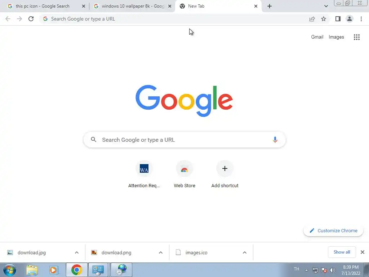The height and width of the screenshot is (277, 369).
Task: Expand the images.ico options arrow
Action: (245, 252)
